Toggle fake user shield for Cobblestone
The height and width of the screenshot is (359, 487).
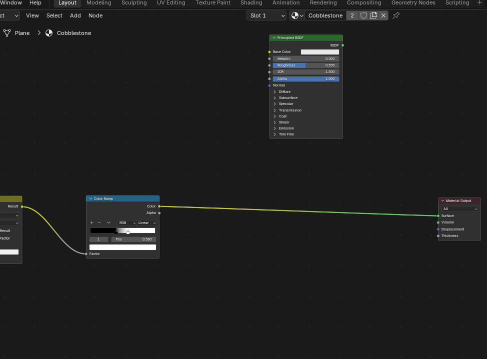click(x=363, y=15)
